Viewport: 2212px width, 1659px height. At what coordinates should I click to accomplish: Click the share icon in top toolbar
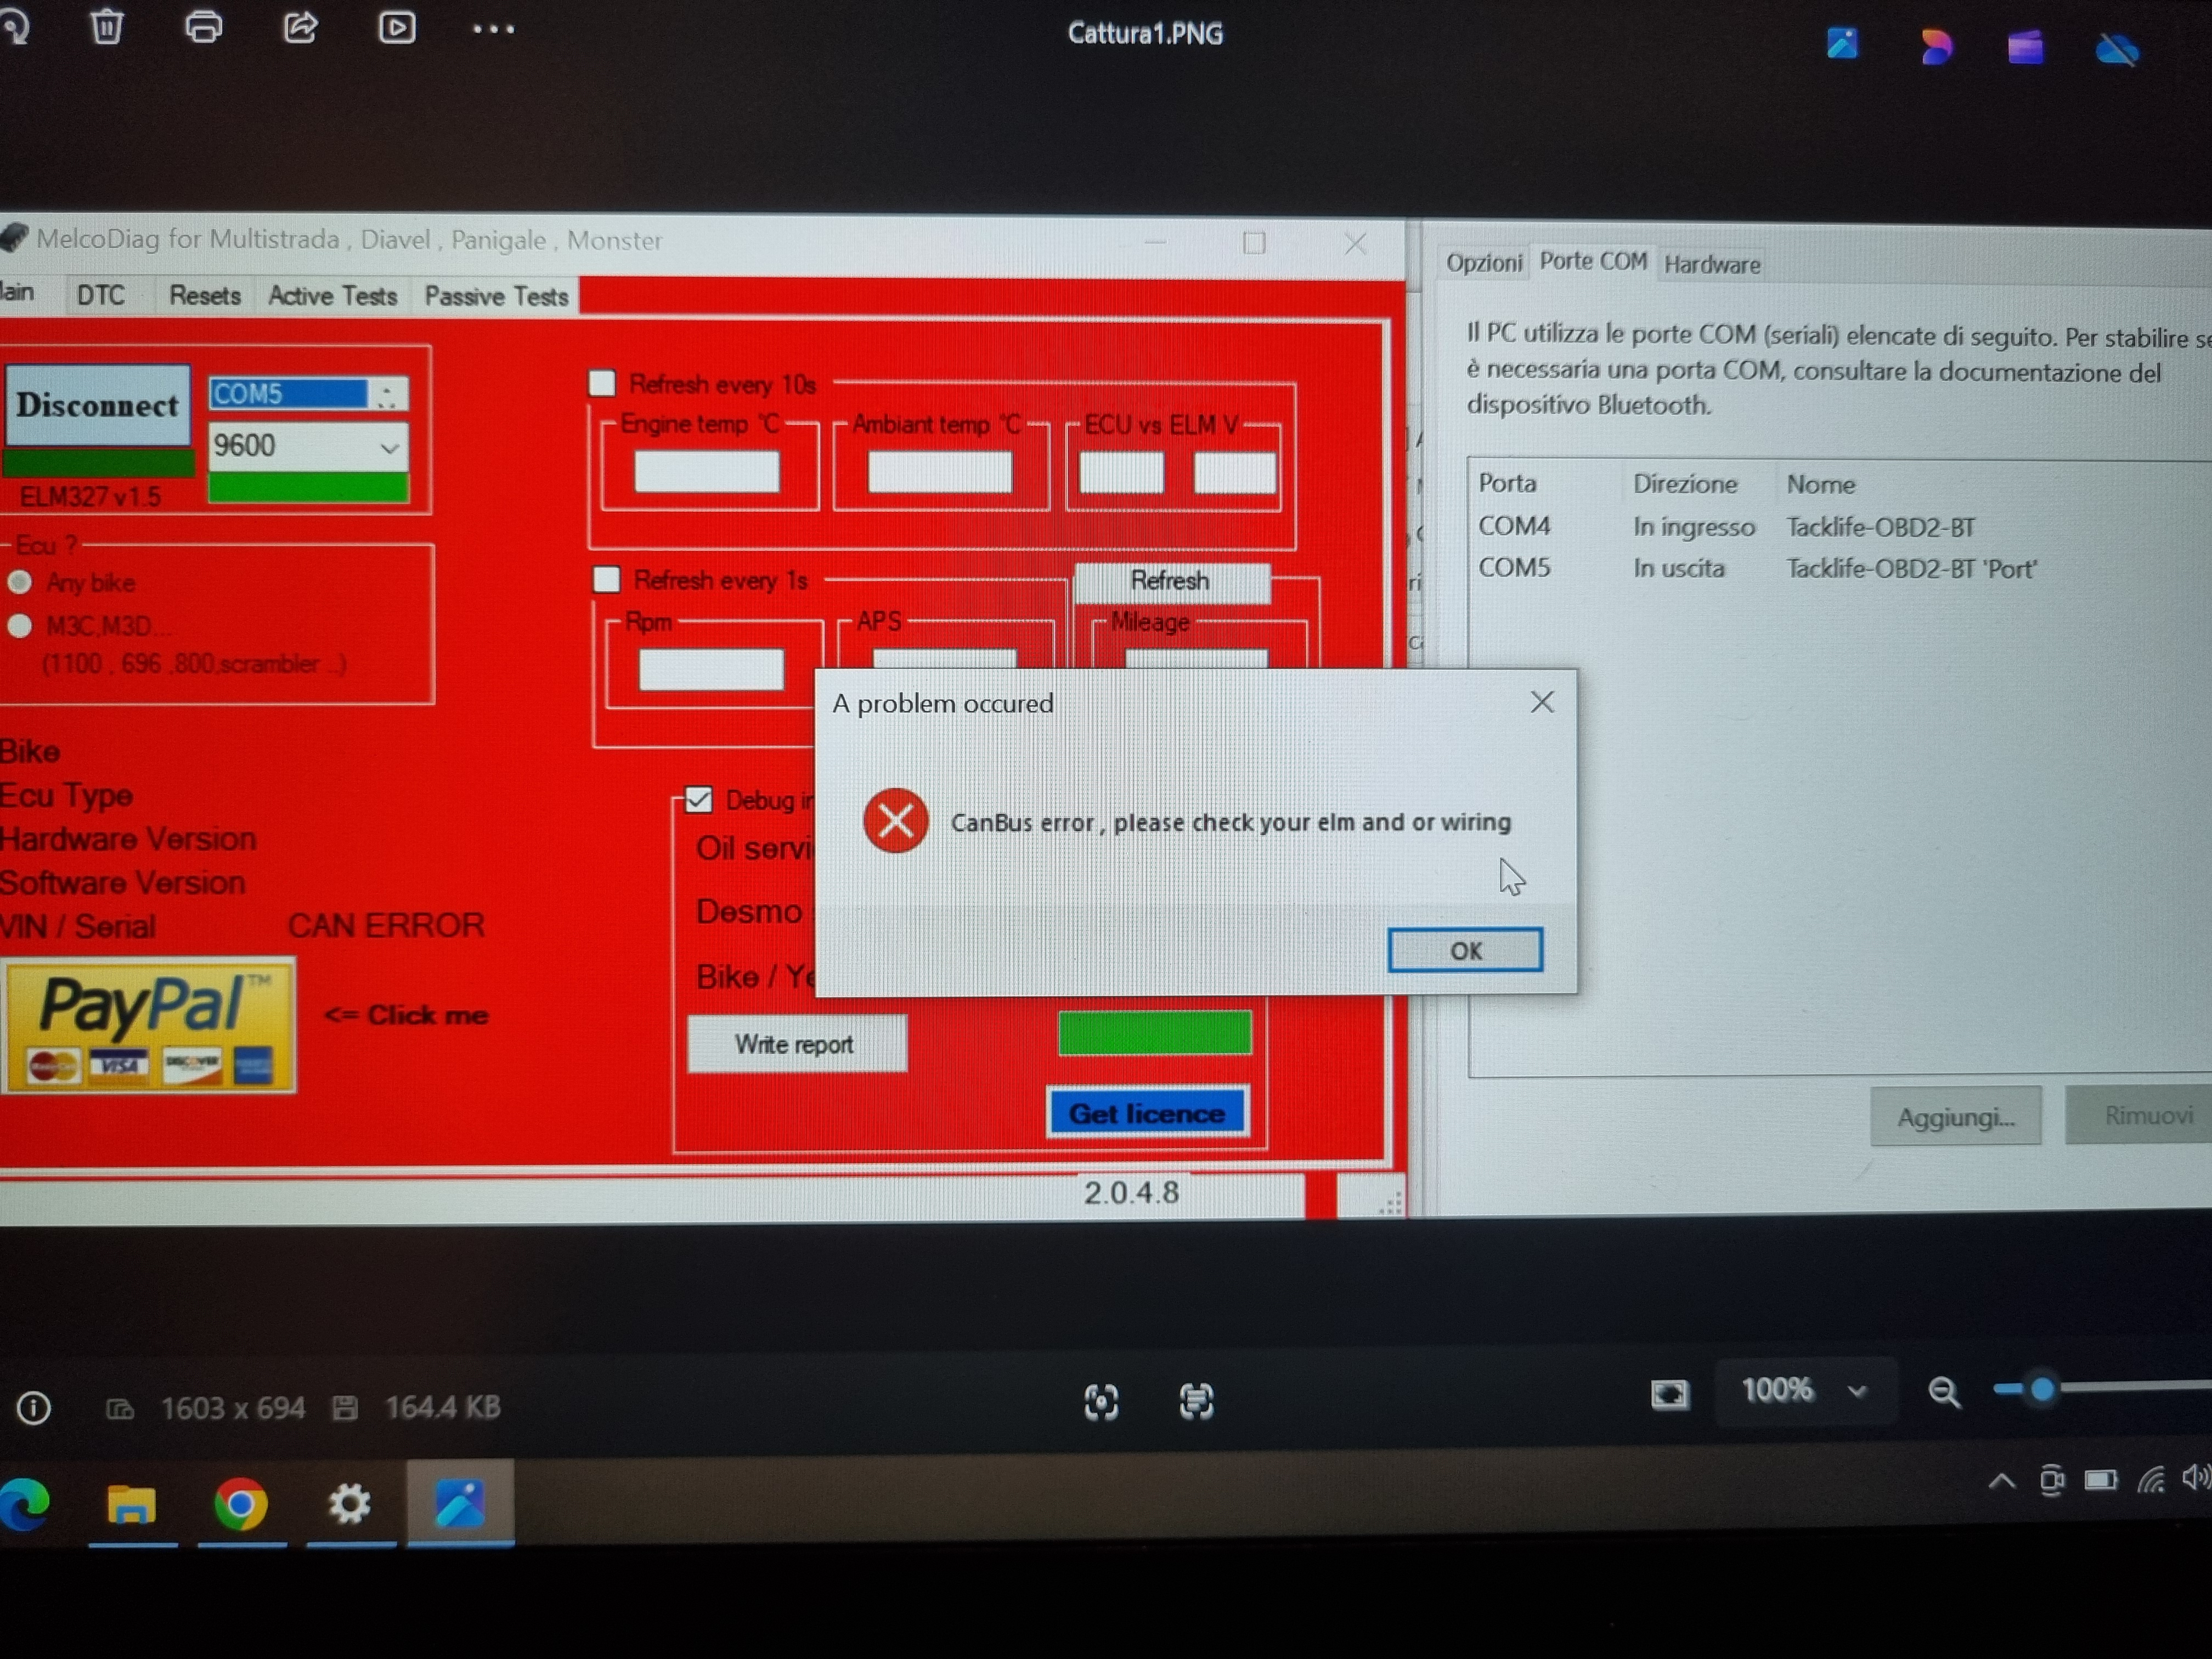pos(300,27)
